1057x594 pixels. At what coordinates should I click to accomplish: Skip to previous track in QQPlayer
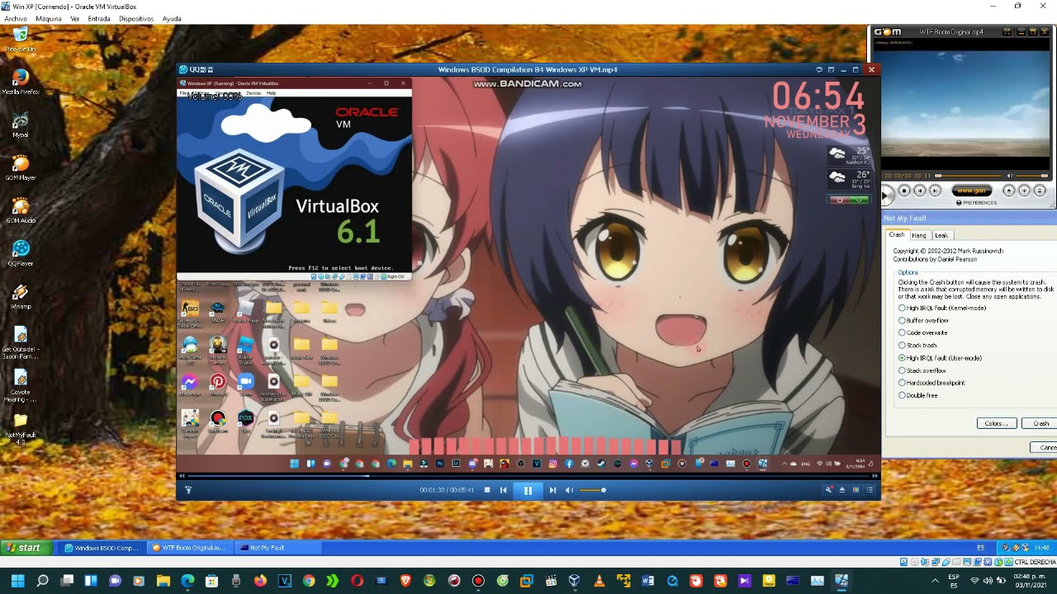coord(503,490)
